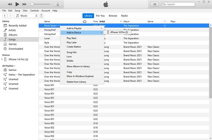Open the Edit menu

(x=10, y=11)
